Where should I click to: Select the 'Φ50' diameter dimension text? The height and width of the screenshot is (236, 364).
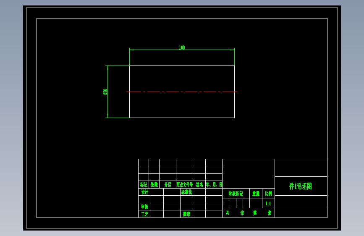[x=105, y=92]
